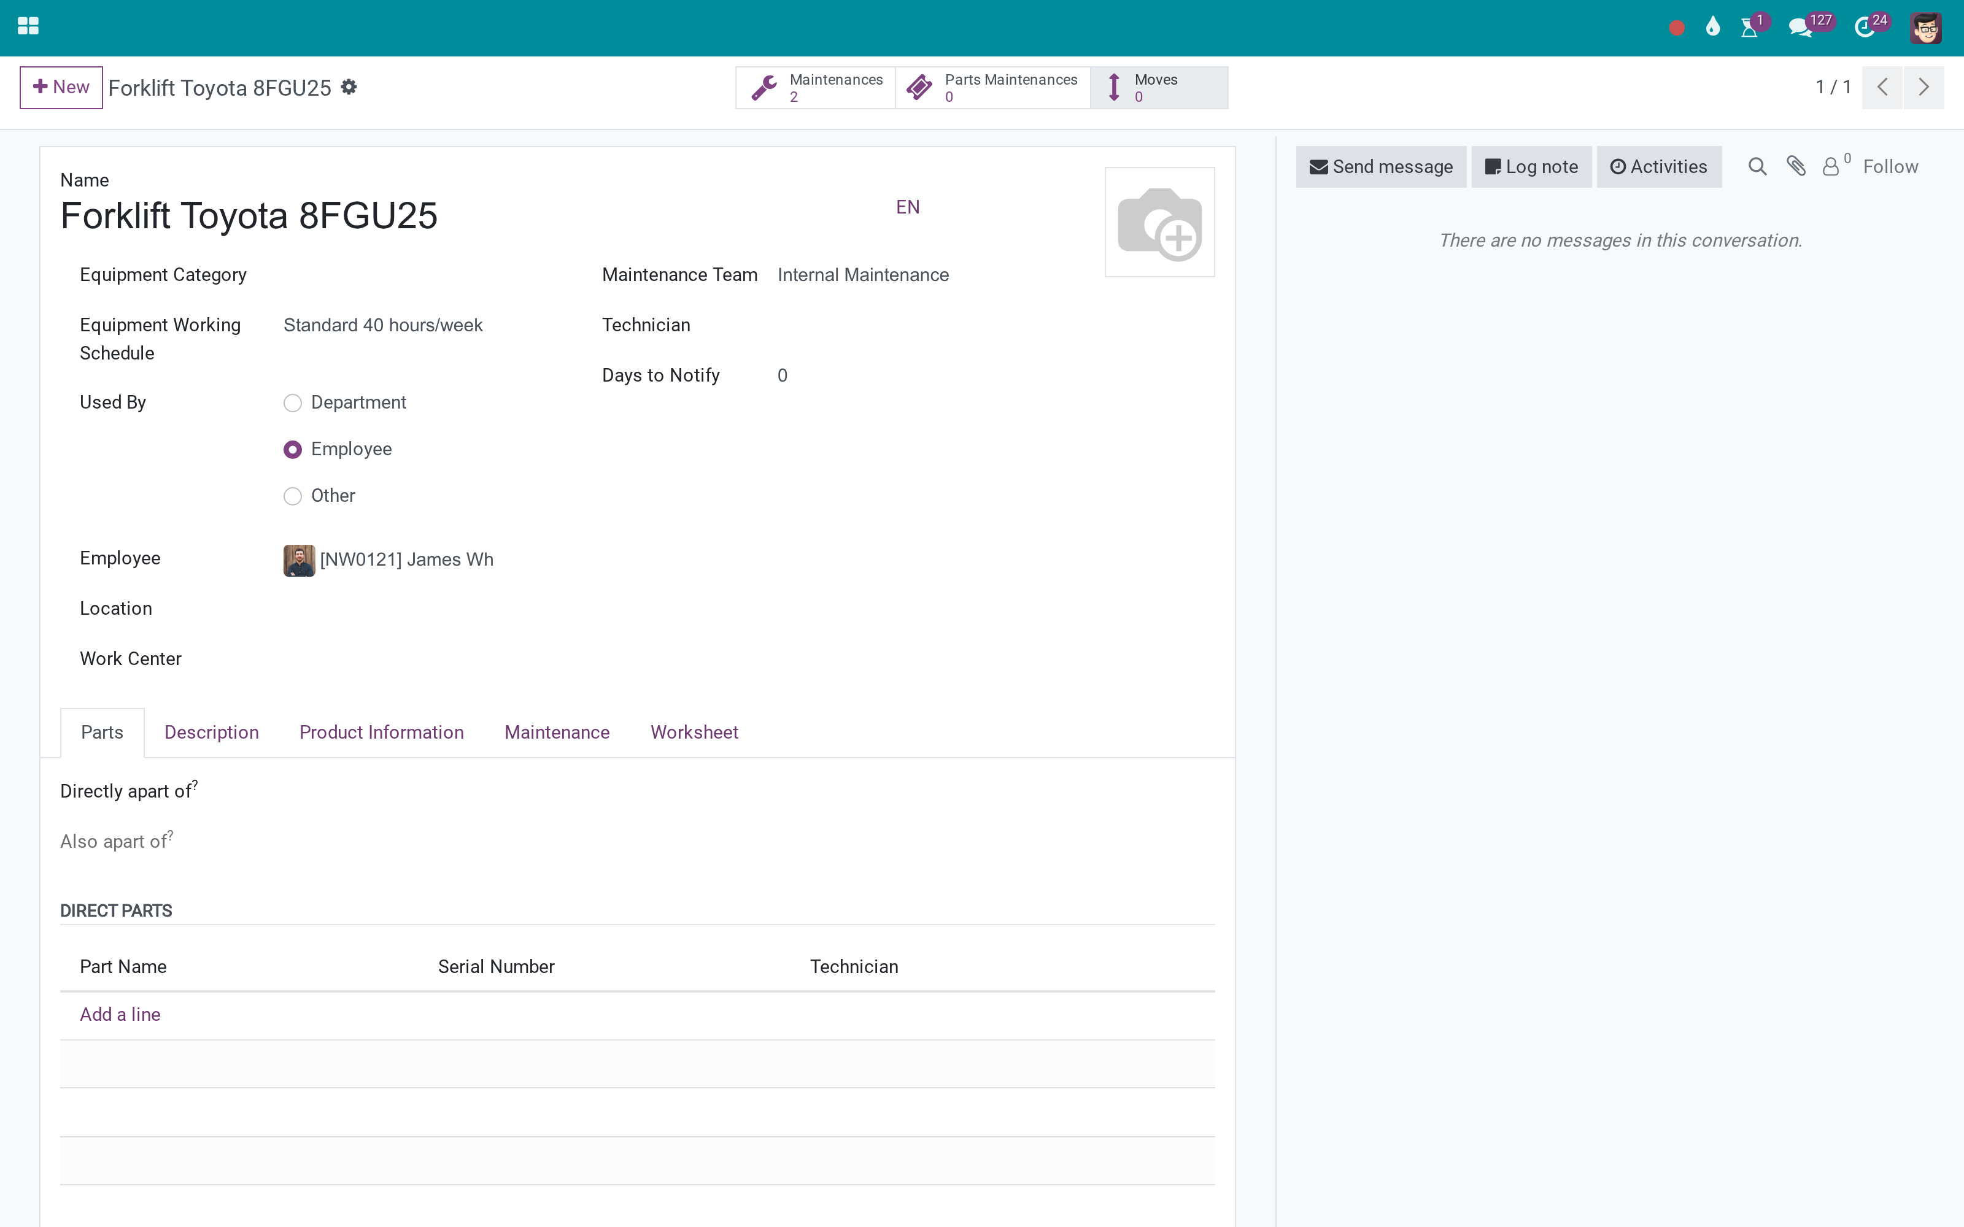
Task: Switch to the Description tab
Action: coord(212,733)
